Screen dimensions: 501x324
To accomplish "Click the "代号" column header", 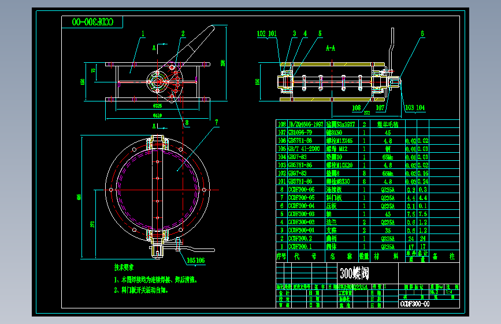I will click(306, 256).
